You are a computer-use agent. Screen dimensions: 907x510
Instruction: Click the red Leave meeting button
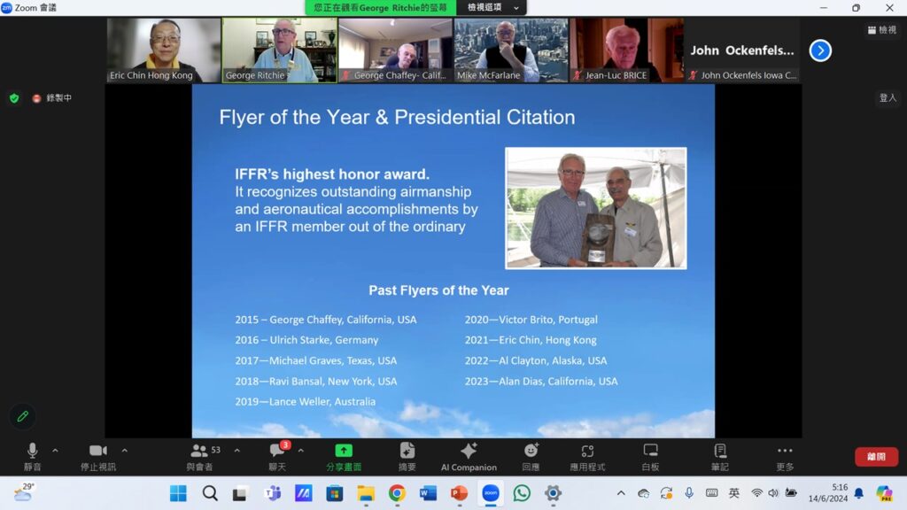pyautogui.click(x=875, y=457)
